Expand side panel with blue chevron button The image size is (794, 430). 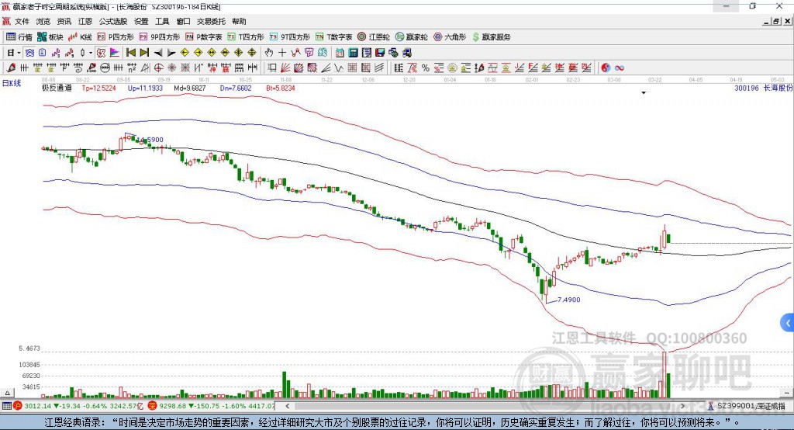coord(788,323)
